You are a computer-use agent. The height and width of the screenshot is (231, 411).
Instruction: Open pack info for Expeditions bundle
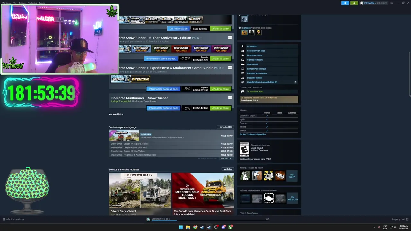pos(163,89)
